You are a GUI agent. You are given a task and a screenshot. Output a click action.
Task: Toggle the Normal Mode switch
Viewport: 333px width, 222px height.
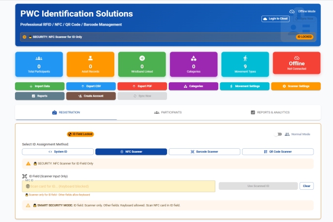[278, 134]
